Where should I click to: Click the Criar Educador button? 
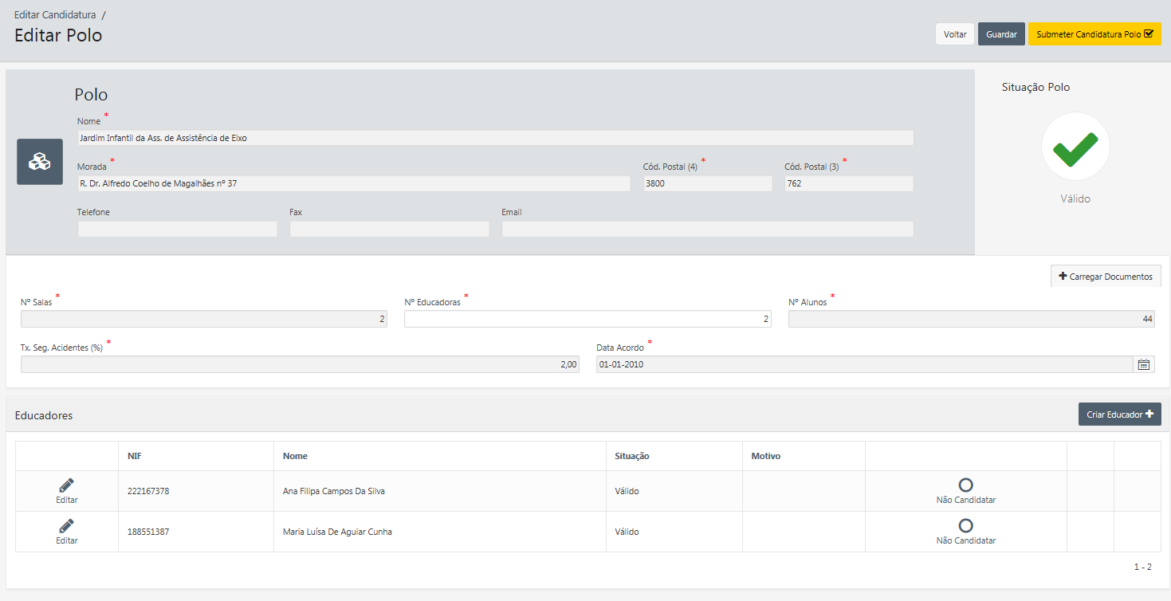point(1119,414)
